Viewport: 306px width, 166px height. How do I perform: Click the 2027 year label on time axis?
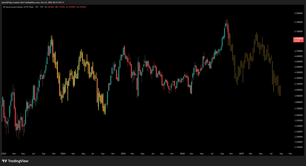(241, 154)
